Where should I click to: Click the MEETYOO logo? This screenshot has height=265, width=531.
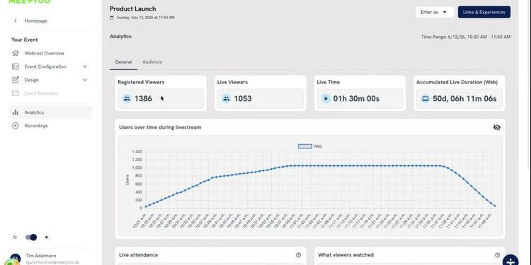tap(29, 1)
